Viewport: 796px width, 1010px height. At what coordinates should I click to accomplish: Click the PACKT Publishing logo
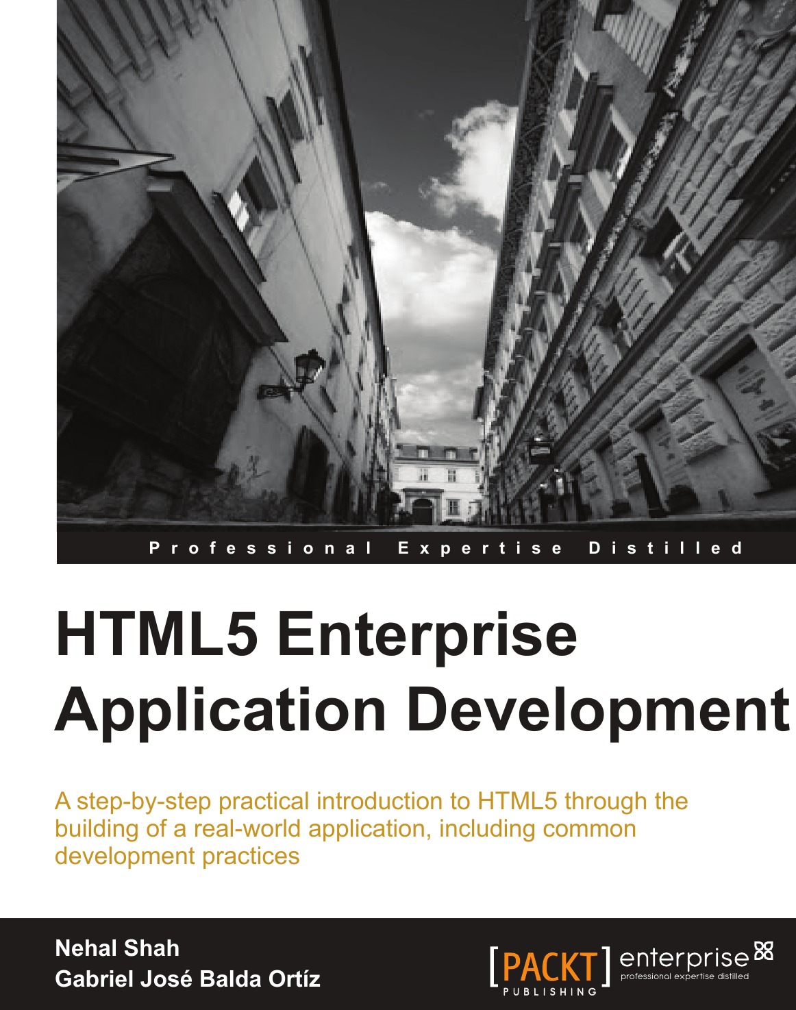(x=551, y=970)
